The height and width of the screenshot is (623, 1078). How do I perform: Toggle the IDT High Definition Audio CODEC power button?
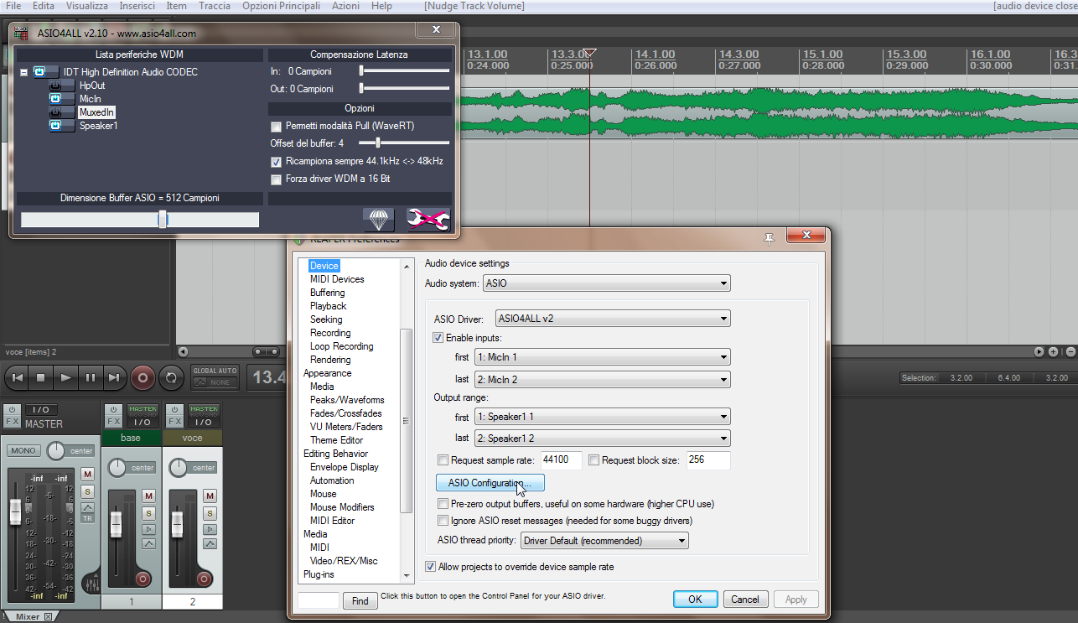45,72
